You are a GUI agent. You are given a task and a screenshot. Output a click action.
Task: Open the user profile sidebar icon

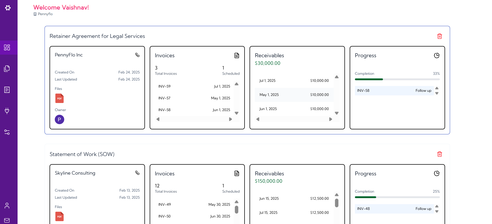[7, 205]
